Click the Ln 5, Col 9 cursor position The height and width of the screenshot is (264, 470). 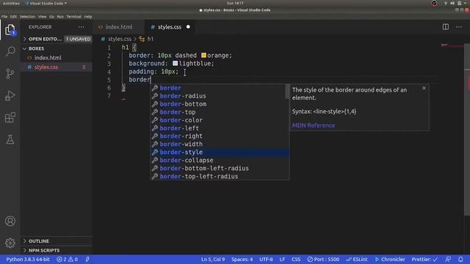(213, 259)
